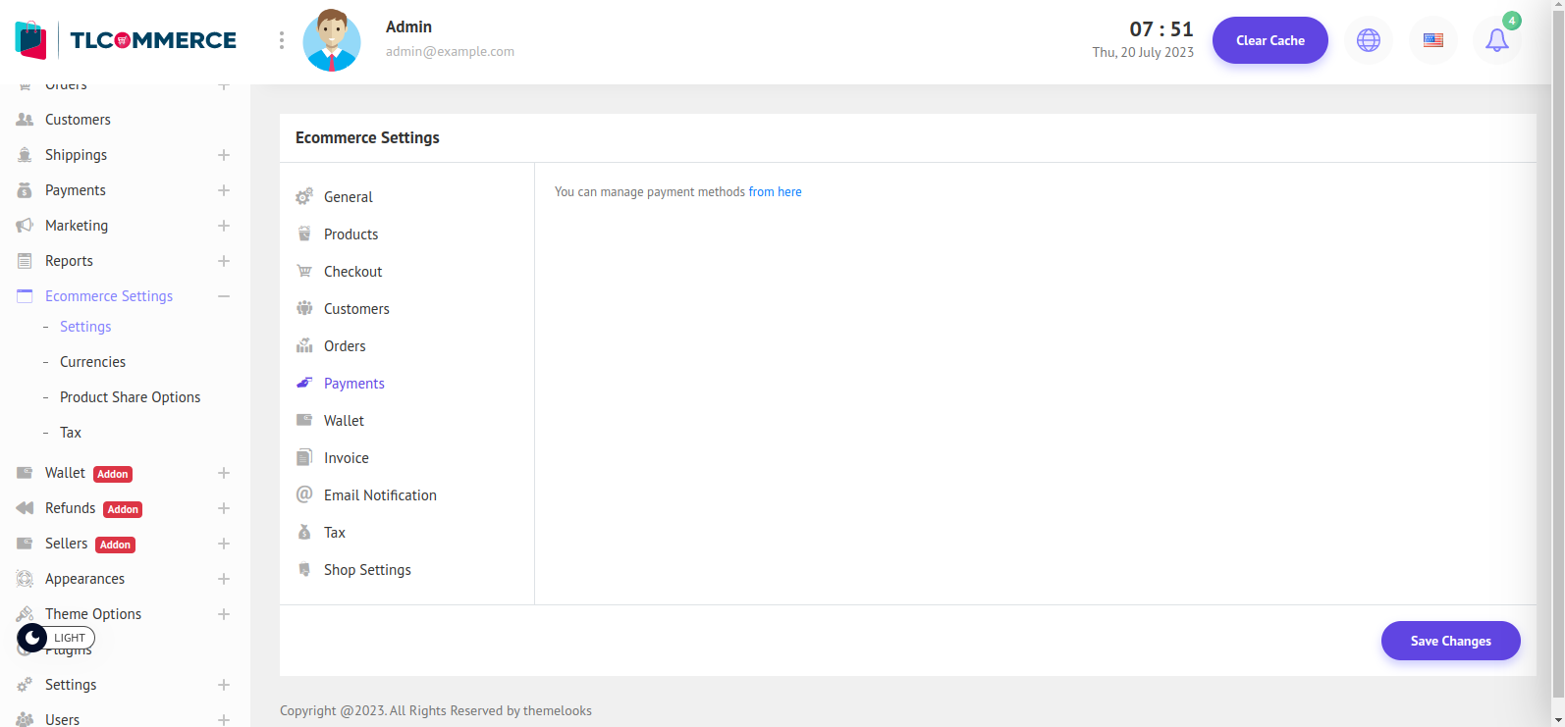Click the Admin profile avatar
Image resolution: width=1565 pixels, height=727 pixels.
332,41
